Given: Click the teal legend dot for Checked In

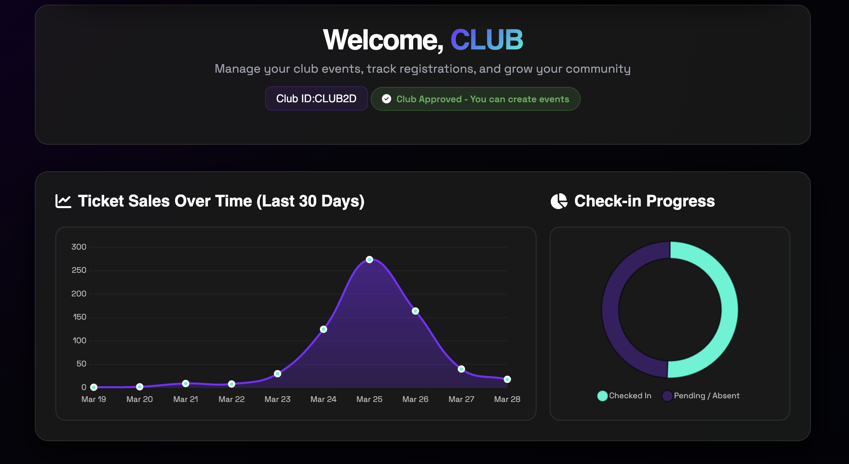Looking at the screenshot, I should (602, 396).
